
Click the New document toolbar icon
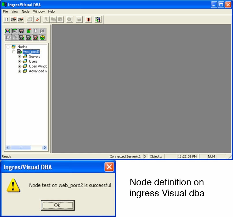coord(6,19)
